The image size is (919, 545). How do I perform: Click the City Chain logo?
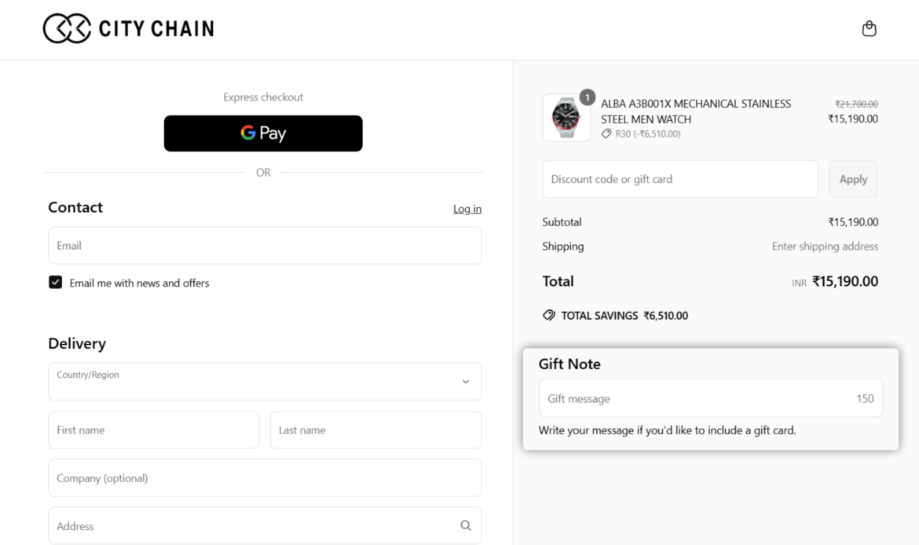point(128,28)
